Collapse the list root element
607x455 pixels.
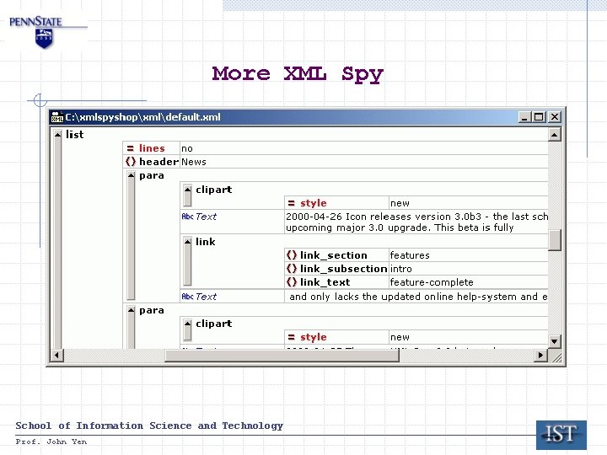pos(57,135)
